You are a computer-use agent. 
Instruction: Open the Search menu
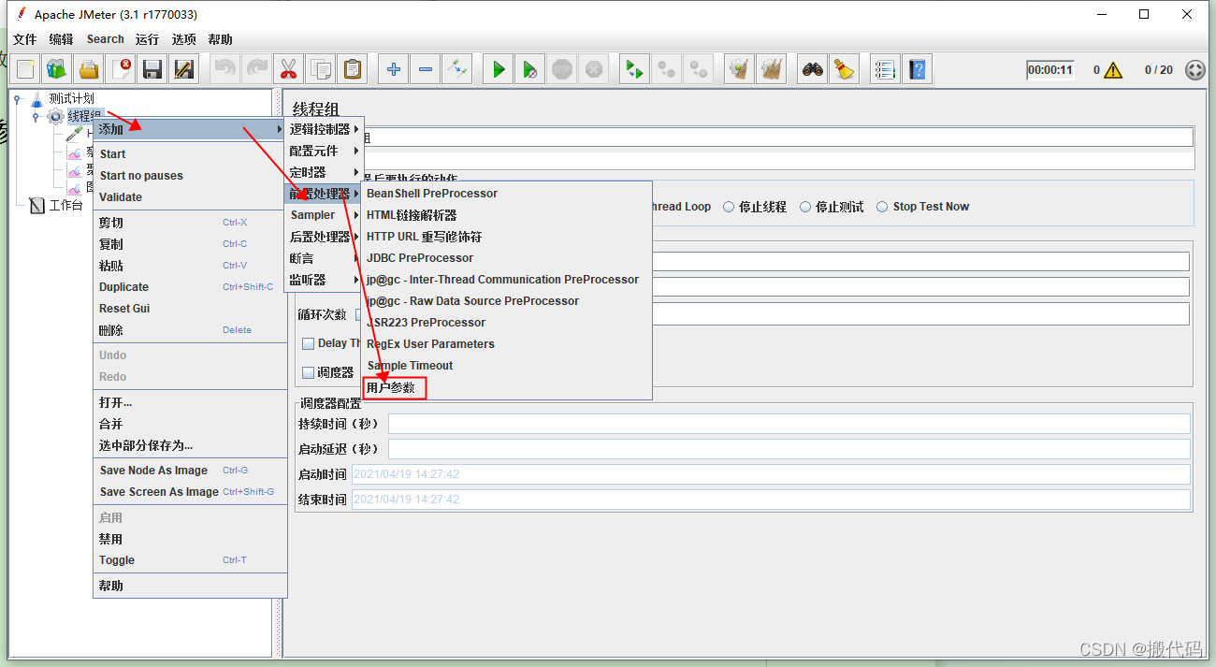106,39
